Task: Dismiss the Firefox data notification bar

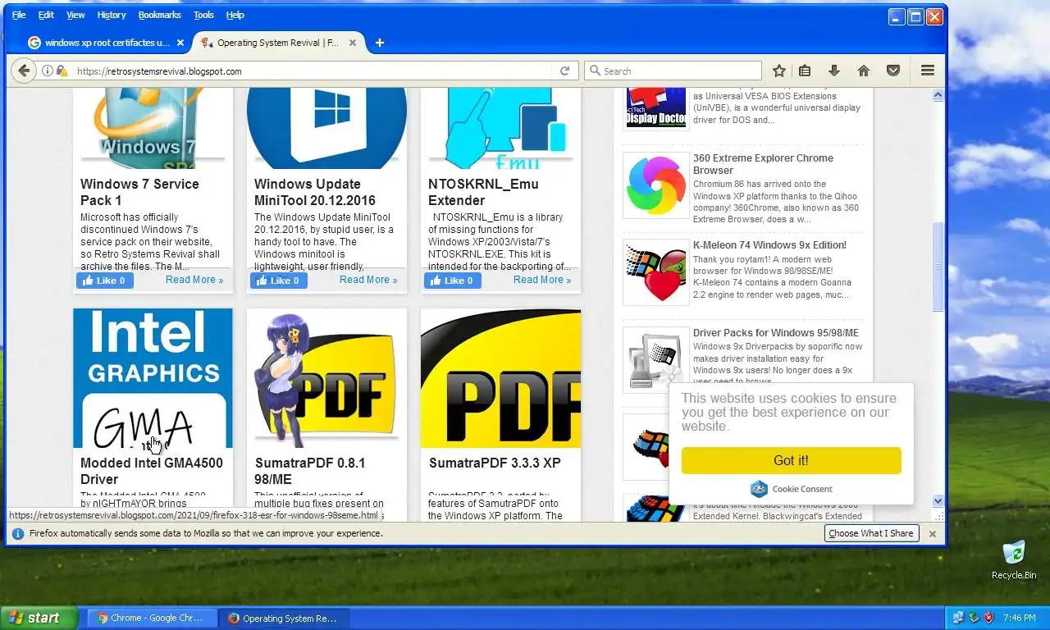Action: pos(932,533)
